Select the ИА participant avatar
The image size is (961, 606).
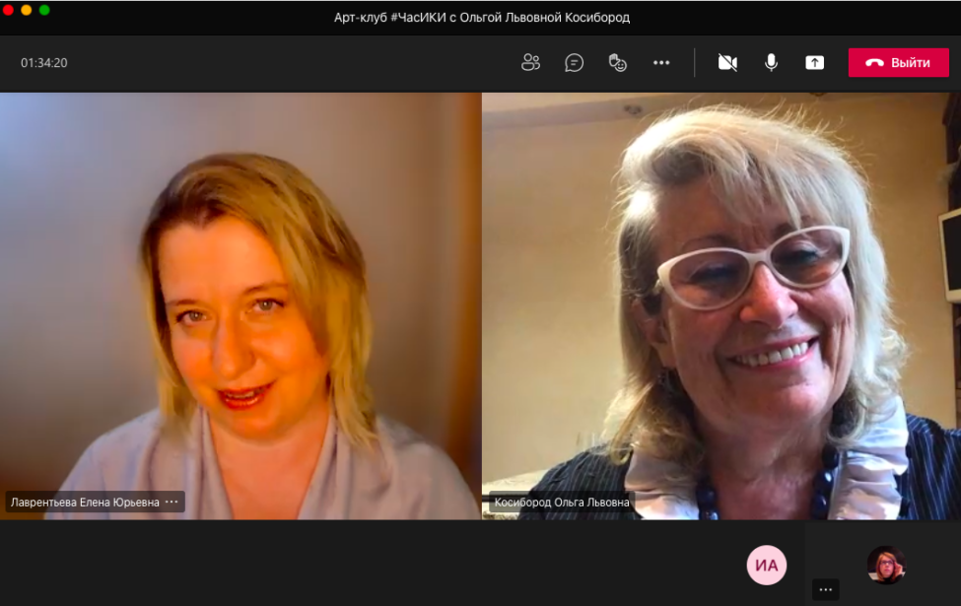point(766,566)
